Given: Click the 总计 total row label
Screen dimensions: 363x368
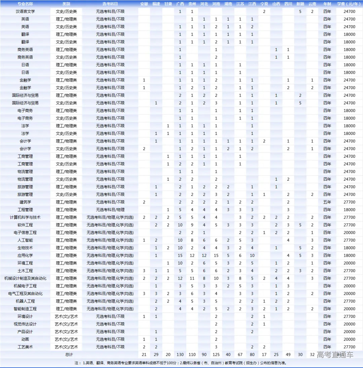Looking at the screenshot, I should 69,355.
